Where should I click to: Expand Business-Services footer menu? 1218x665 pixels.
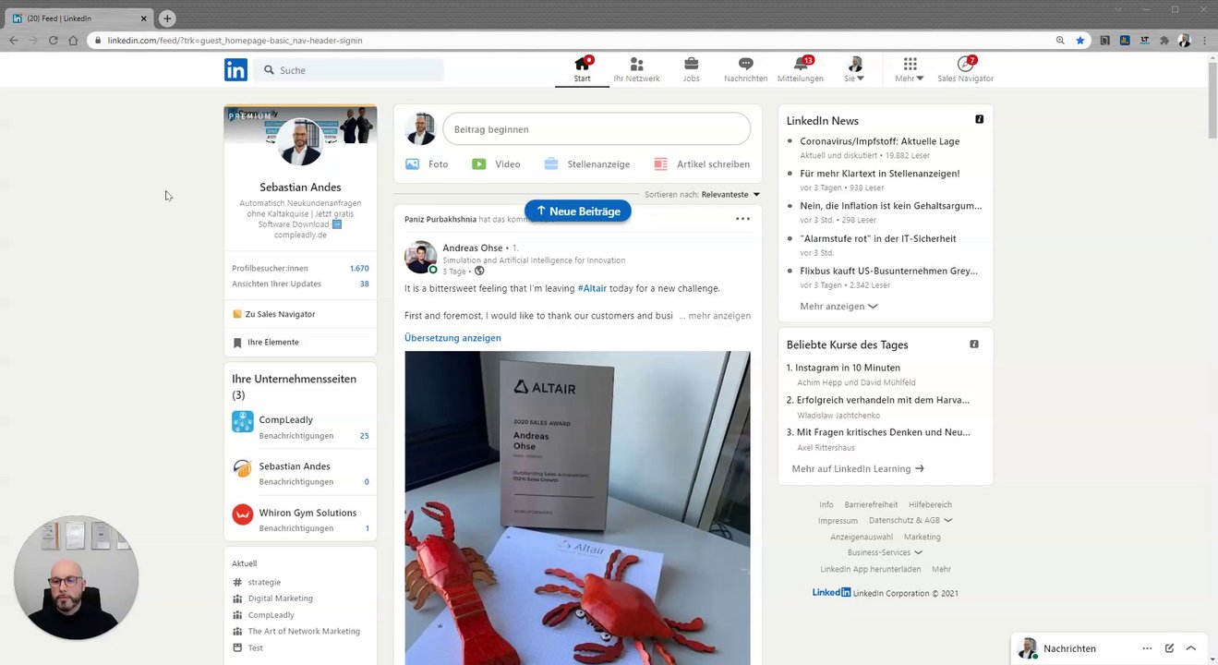885,553
